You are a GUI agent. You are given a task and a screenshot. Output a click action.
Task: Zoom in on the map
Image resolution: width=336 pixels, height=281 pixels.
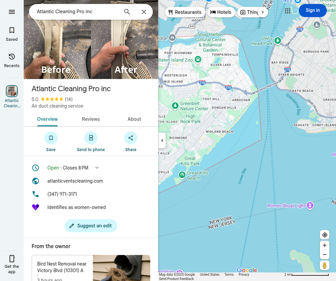click(x=325, y=245)
